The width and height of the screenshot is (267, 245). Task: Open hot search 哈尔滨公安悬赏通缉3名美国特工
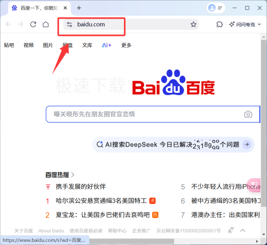point(101,201)
